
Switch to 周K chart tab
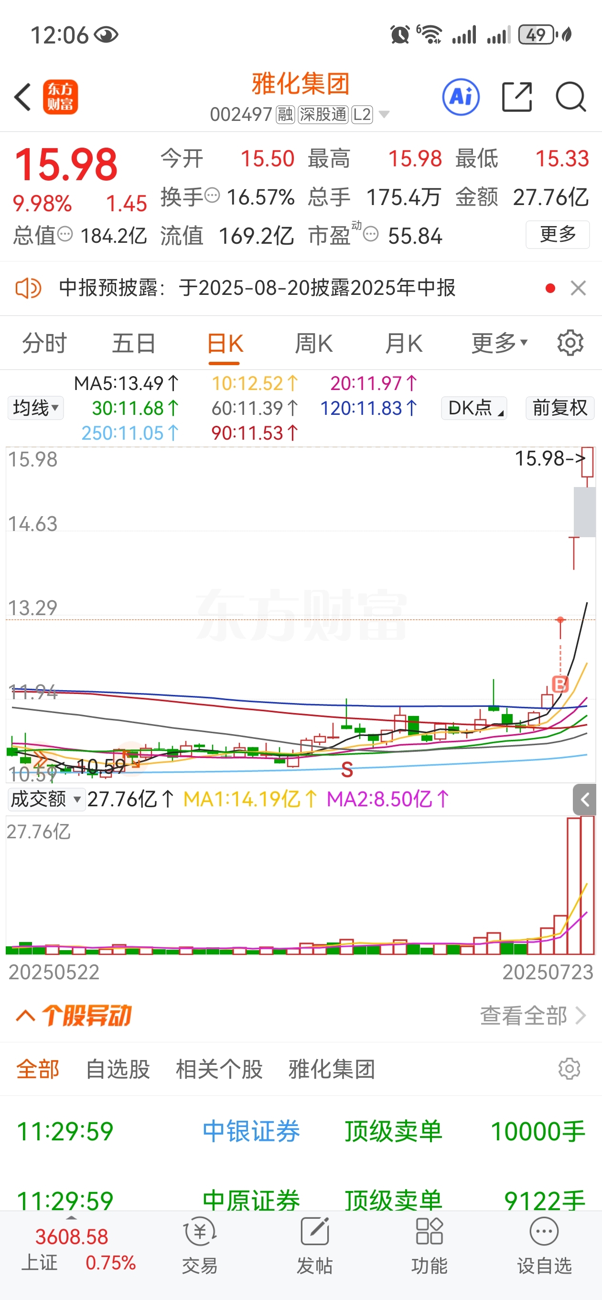click(x=313, y=344)
